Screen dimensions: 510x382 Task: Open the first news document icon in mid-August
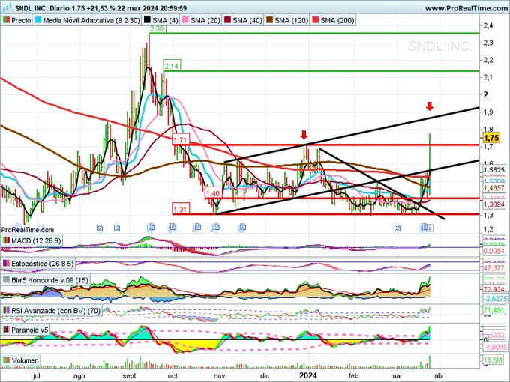point(100,228)
